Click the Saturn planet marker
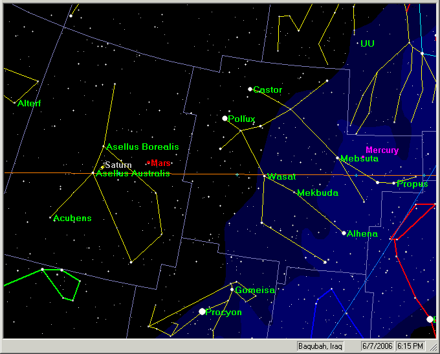Viewport: 440px width, 354px height. point(102,167)
